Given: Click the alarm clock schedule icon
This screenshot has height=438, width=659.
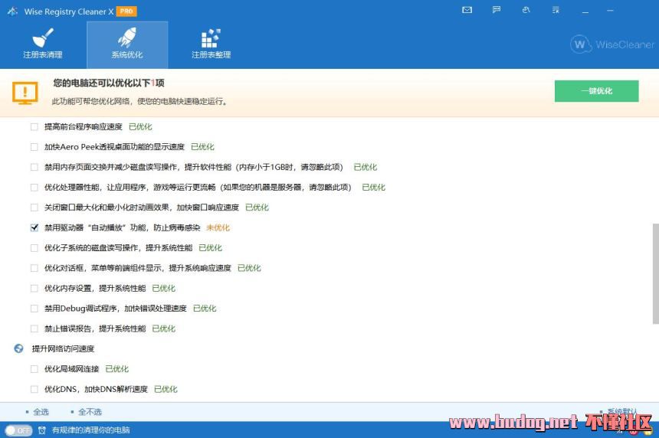Looking at the screenshot, I should pyautogui.click(x=42, y=430).
